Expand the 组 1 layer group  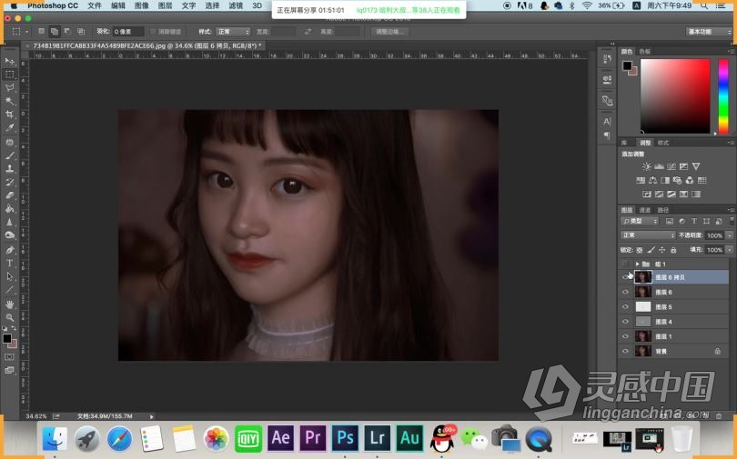(637, 264)
